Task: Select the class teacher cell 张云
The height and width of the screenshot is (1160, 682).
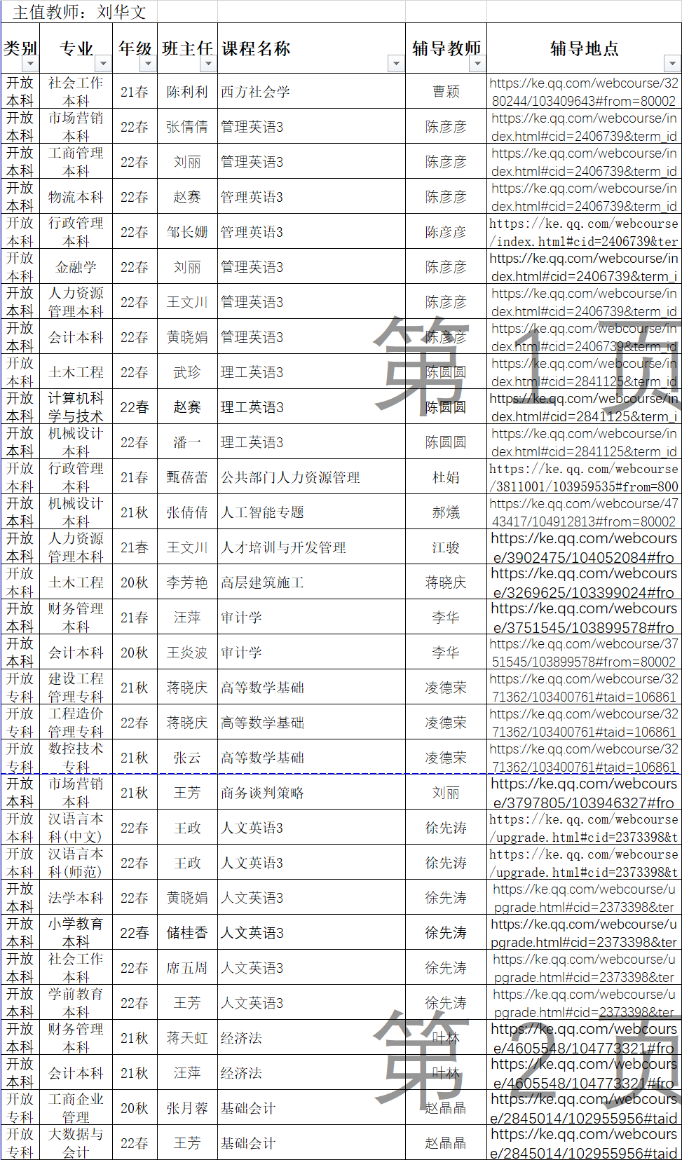Action: (187, 757)
